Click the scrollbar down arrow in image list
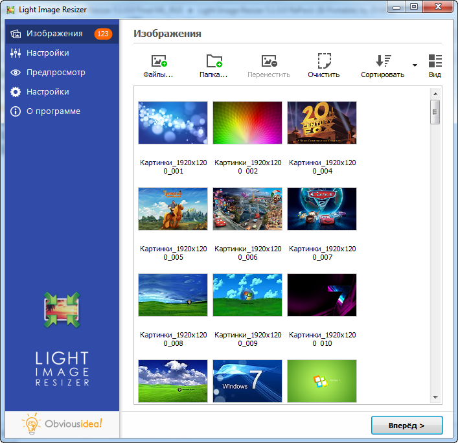The width and height of the screenshot is (458, 443). coord(435,398)
